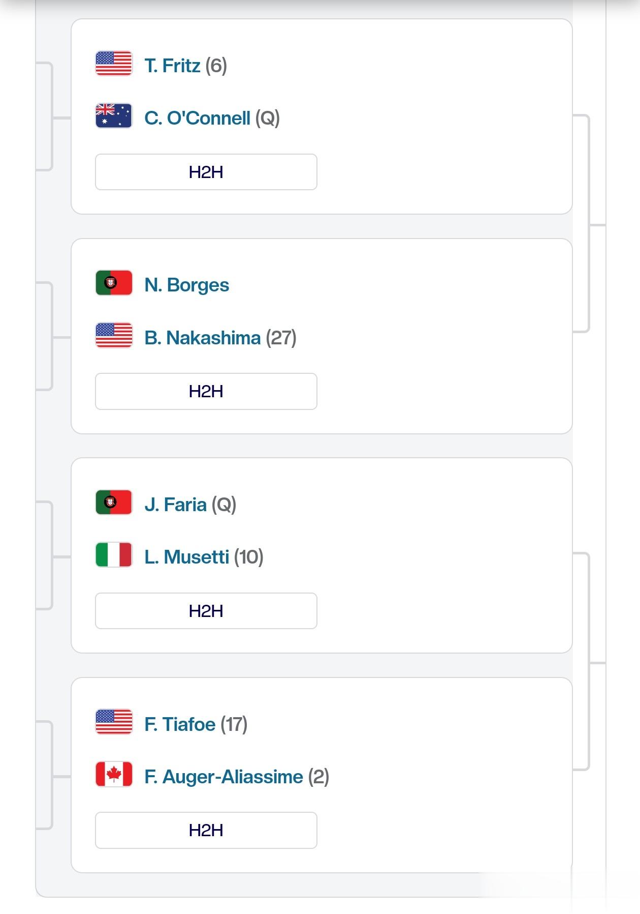
Task: Open H2H for Borges vs Nakashima
Action: (x=206, y=392)
